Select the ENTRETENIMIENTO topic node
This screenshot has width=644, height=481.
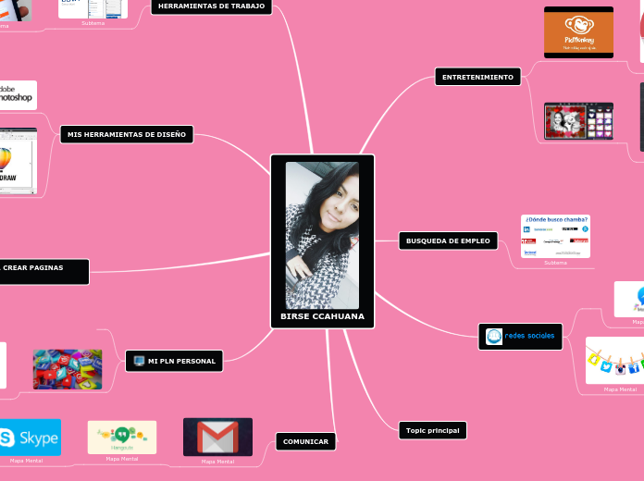pos(477,77)
